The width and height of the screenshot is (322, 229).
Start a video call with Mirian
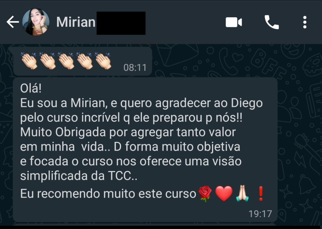click(234, 22)
